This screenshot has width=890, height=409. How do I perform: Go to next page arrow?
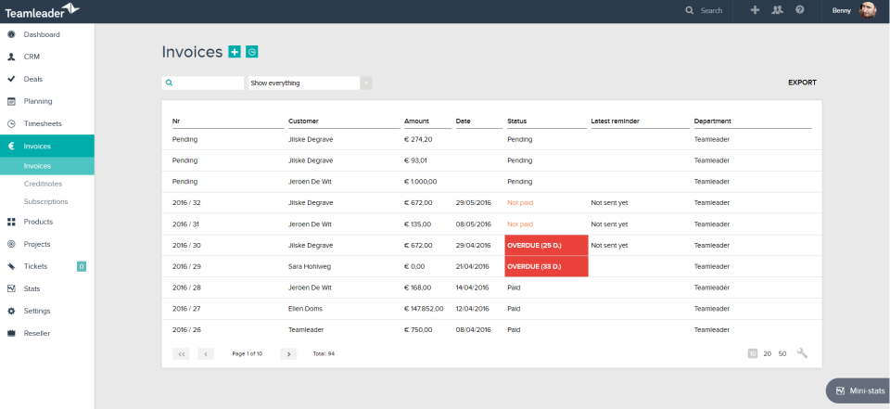click(x=288, y=354)
